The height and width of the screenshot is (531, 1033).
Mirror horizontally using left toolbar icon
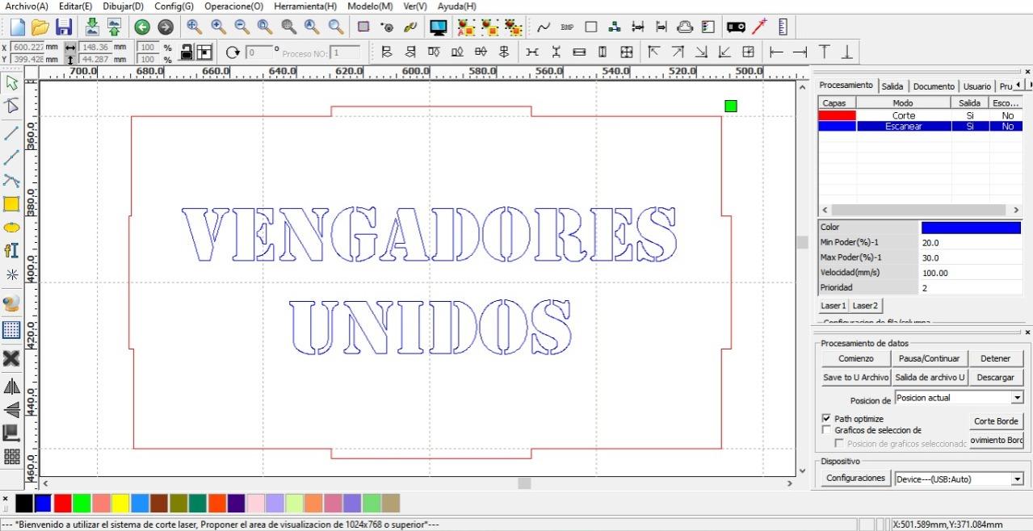pyautogui.click(x=11, y=387)
